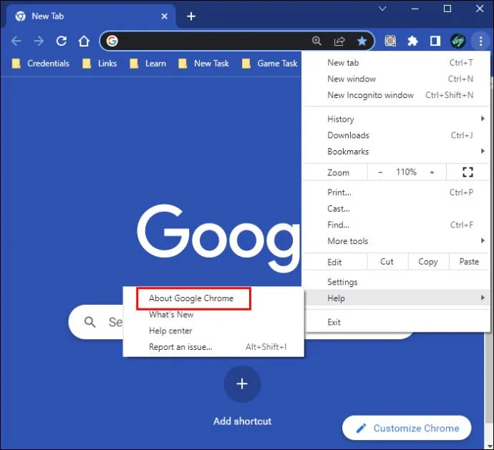Select About Google Chrome
This screenshot has height=450, width=494.
(191, 298)
